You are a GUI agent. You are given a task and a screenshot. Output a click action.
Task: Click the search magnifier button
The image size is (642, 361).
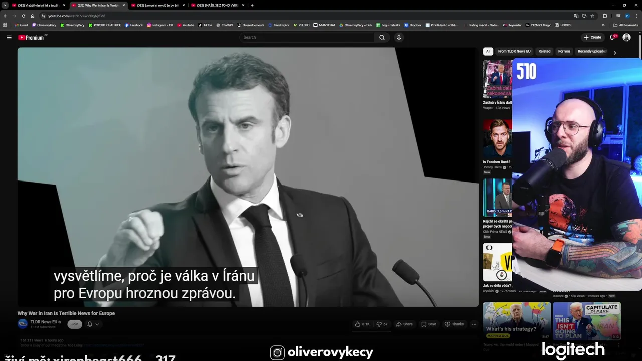point(382,37)
